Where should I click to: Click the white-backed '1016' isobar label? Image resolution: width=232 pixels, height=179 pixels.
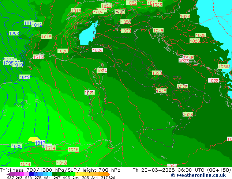pyautogui.click(x=38, y=57)
